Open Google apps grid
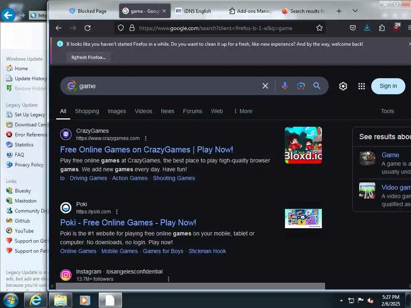Viewport: 411px width, 308px height. 362,86
